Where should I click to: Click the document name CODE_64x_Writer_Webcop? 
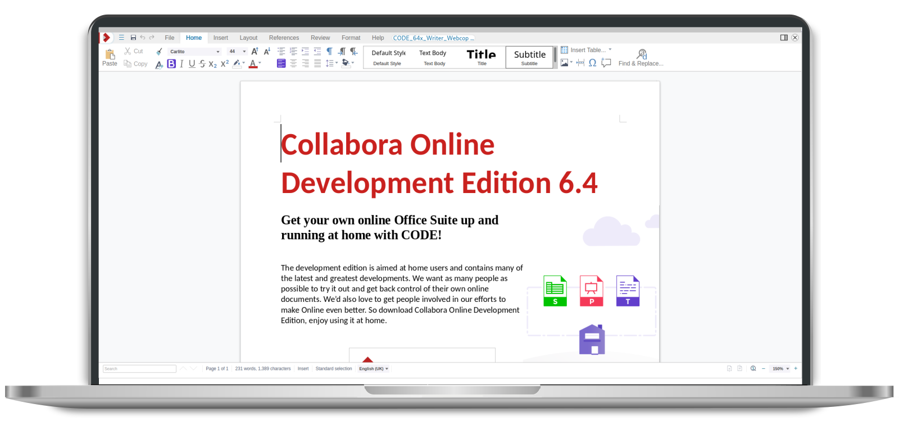coord(433,38)
